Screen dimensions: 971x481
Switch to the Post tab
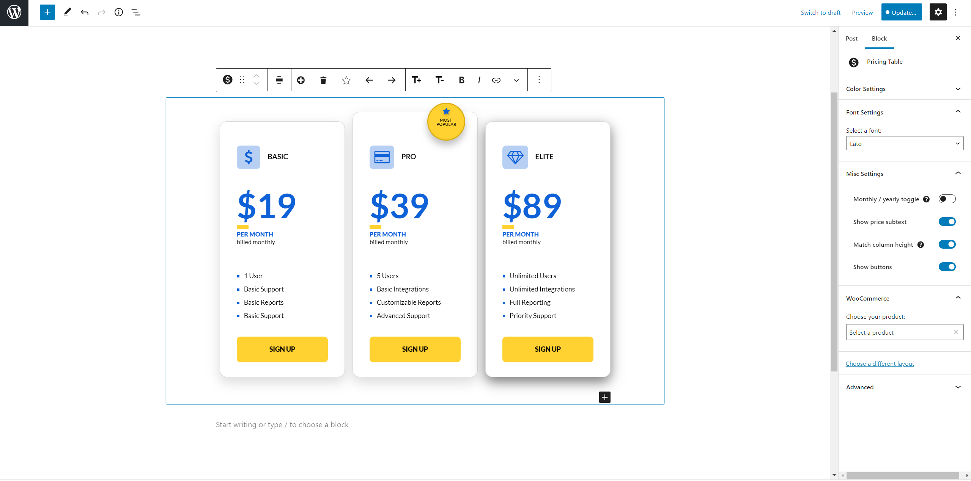point(851,38)
